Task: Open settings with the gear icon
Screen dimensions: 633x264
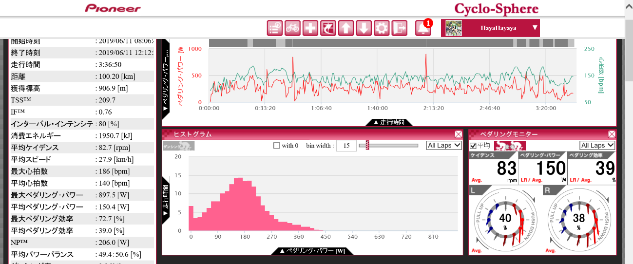Action: click(x=381, y=28)
